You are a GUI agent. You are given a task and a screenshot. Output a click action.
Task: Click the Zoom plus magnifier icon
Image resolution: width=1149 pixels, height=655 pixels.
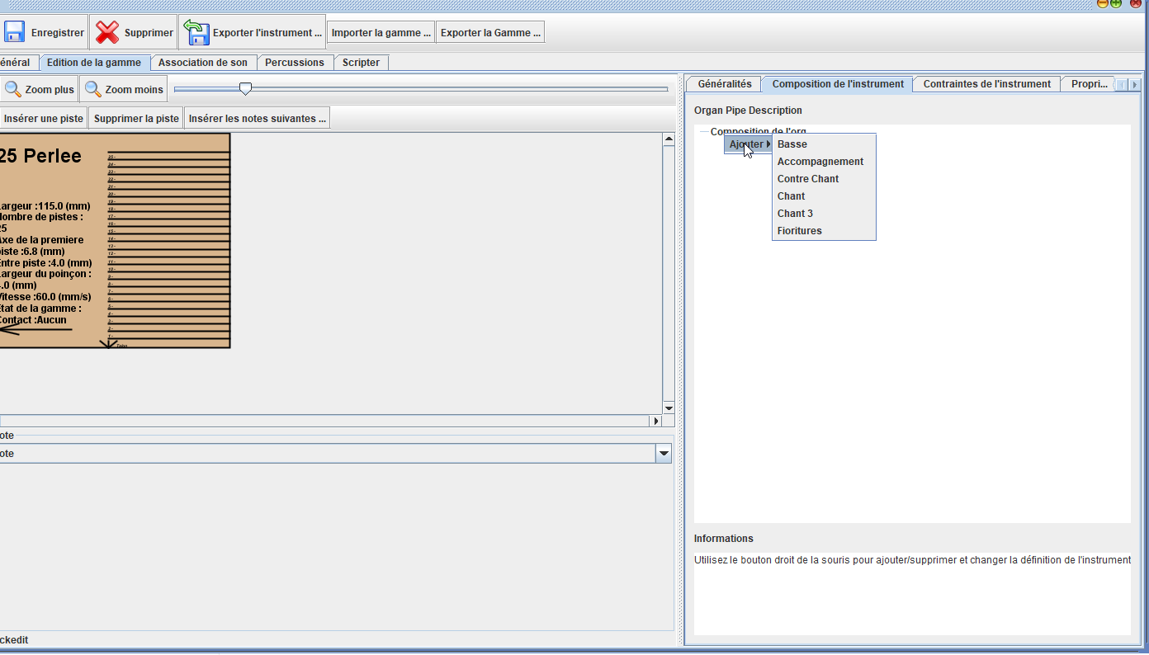click(13, 89)
